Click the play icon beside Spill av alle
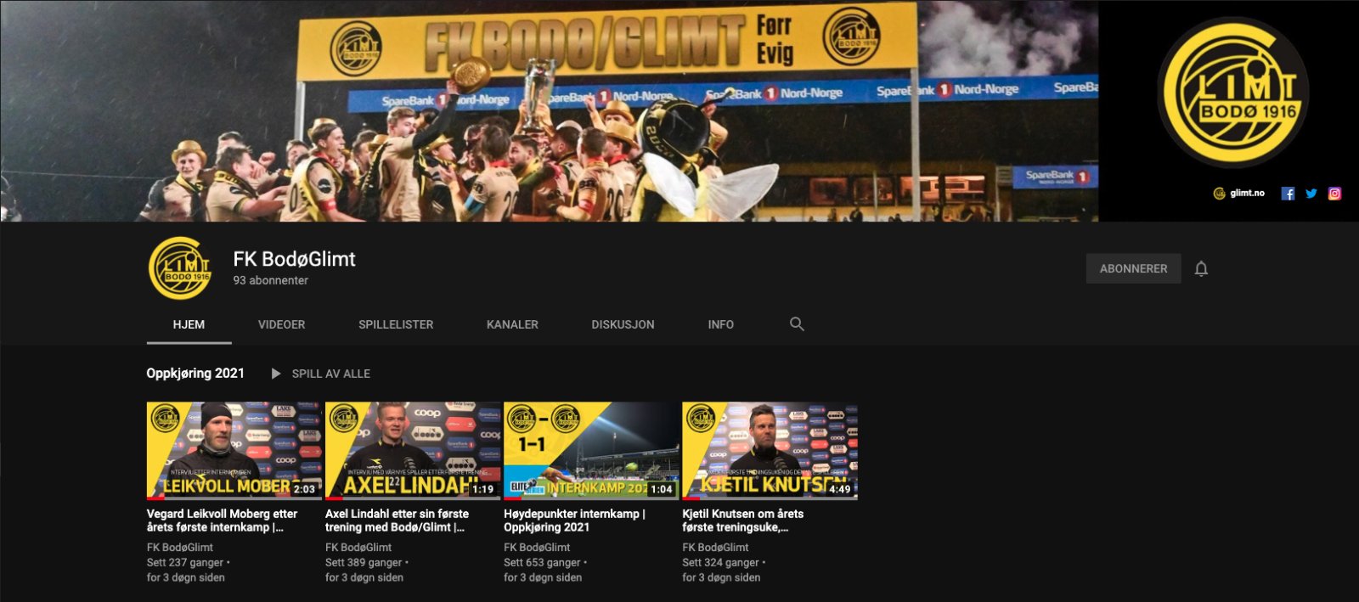Image resolution: width=1359 pixels, height=602 pixels. click(276, 374)
